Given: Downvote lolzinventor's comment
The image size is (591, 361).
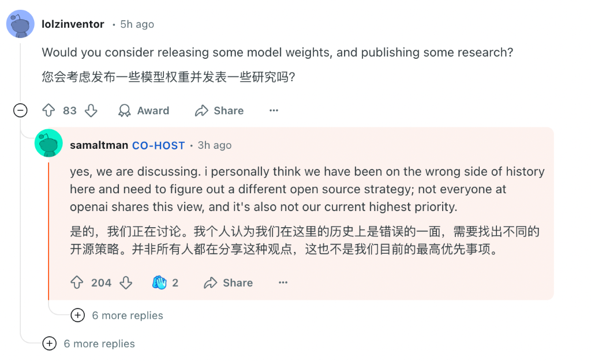Looking at the screenshot, I should pos(91,110).
